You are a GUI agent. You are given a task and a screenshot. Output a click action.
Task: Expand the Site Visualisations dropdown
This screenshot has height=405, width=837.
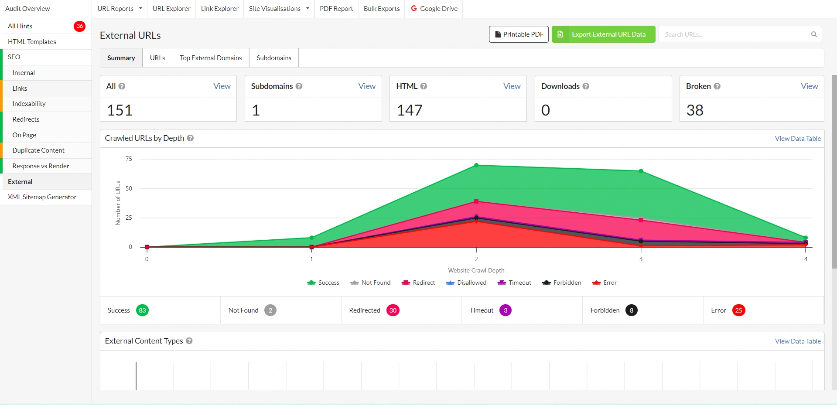click(278, 8)
